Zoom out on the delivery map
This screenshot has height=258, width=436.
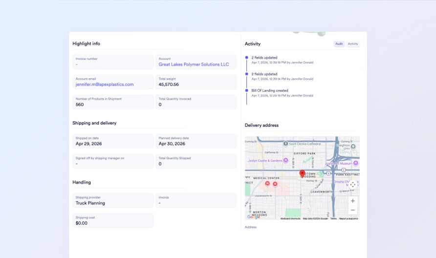[x=352, y=210]
